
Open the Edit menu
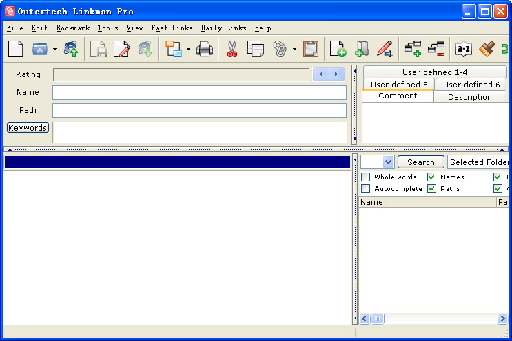[x=39, y=28]
